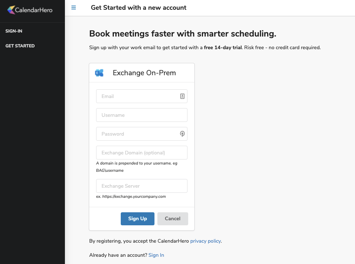Click the 'Exchange On-Prem' card title

[x=144, y=73]
